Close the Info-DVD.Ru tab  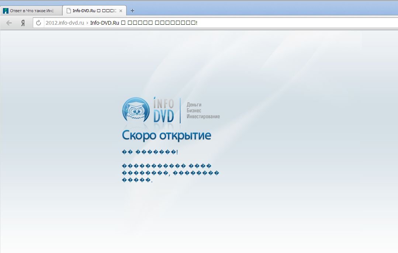(x=121, y=11)
